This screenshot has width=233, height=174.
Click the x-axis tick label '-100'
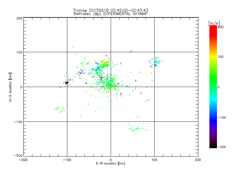(x=67, y=160)
